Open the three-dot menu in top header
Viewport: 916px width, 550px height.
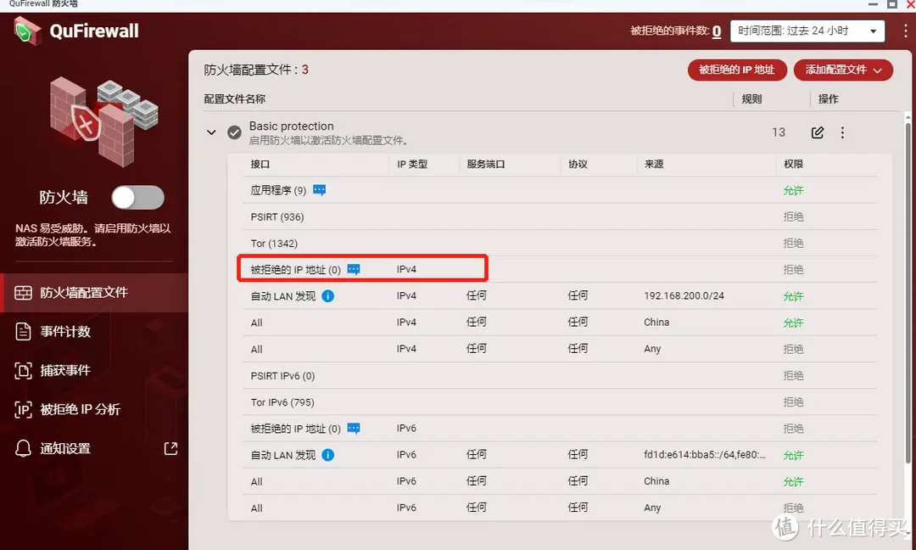[x=906, y=31]
